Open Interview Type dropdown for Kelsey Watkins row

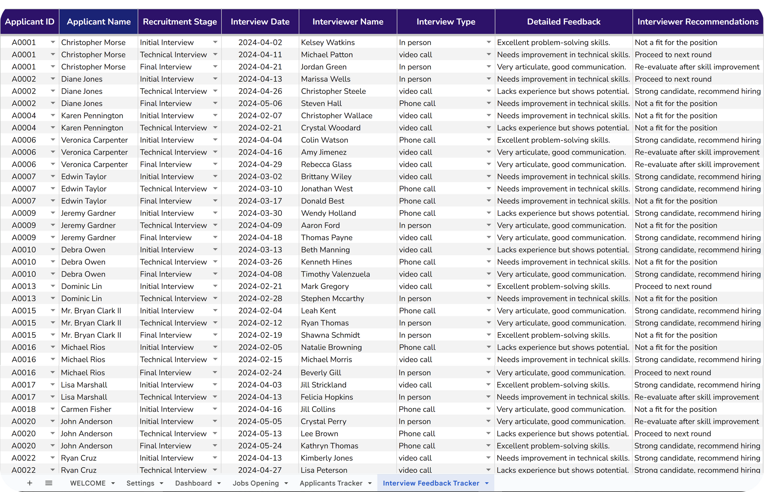(x=488, y=42)
